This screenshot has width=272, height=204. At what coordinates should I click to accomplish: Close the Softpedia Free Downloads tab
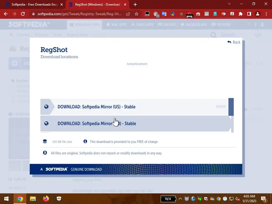(62, 5)
